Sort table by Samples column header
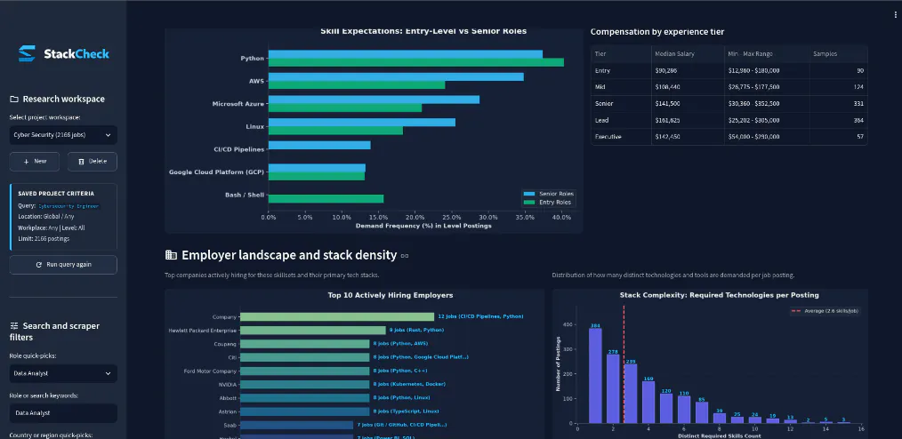902x439 pixels. pyautogui.click(x=838, y=54)
